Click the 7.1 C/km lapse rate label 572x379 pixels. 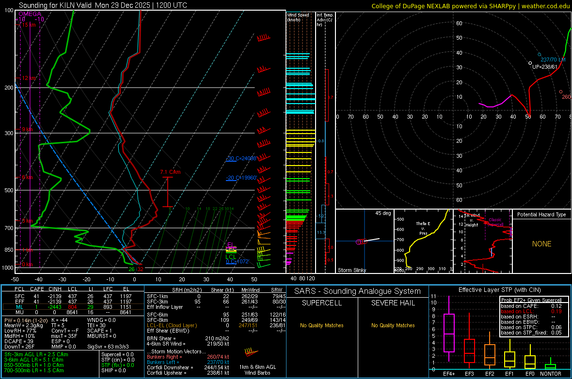click(x=170, y=172)
